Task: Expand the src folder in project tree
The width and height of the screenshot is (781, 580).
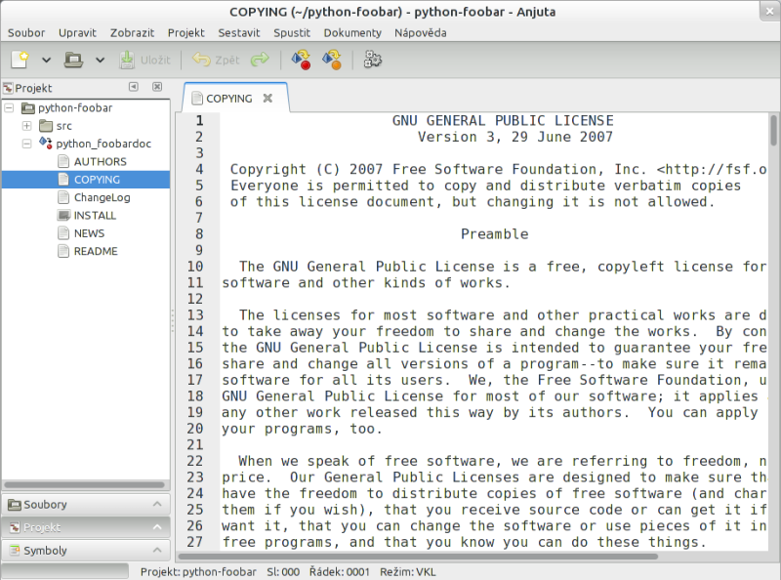Action: 27,126
